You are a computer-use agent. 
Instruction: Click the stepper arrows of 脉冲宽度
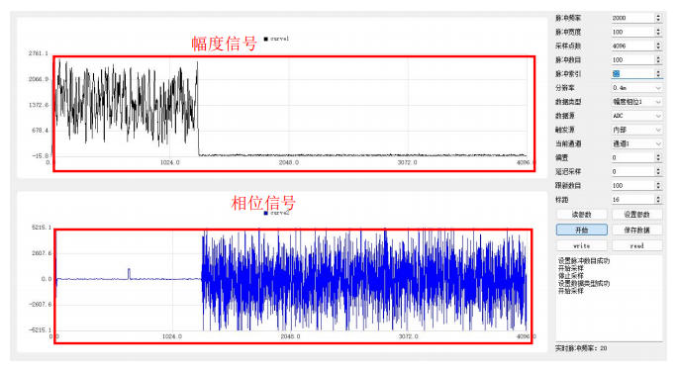(x=658, y=32)
